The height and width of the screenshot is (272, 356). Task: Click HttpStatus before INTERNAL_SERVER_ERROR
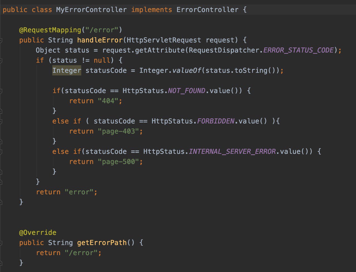click(164, 152)
